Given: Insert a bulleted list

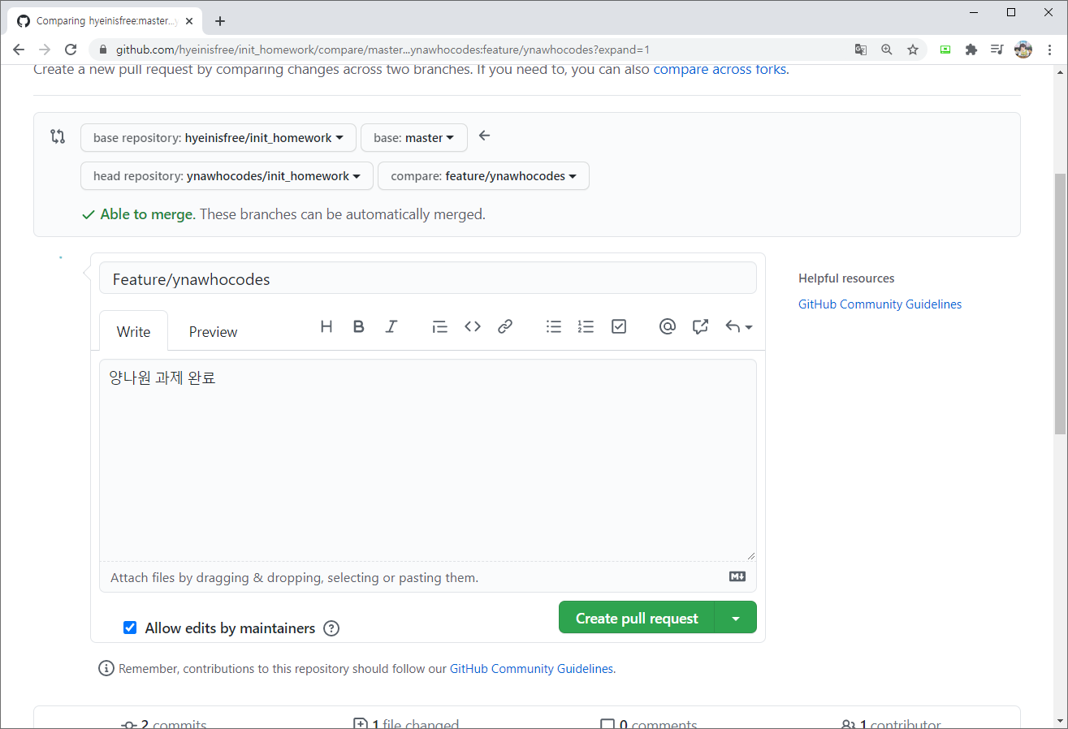Looking at the screenshot, I should click(554, 326).
